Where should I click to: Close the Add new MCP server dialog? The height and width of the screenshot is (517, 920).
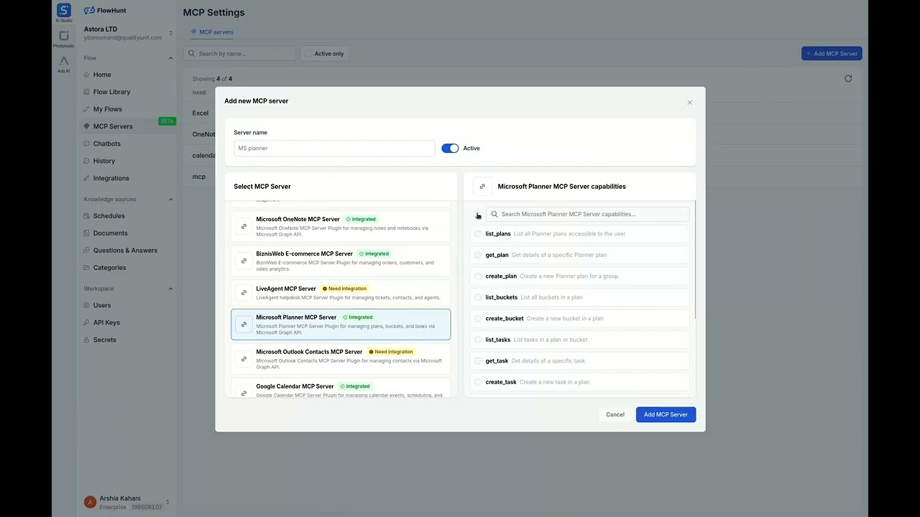pyautogui.click(x=689, y=103)
